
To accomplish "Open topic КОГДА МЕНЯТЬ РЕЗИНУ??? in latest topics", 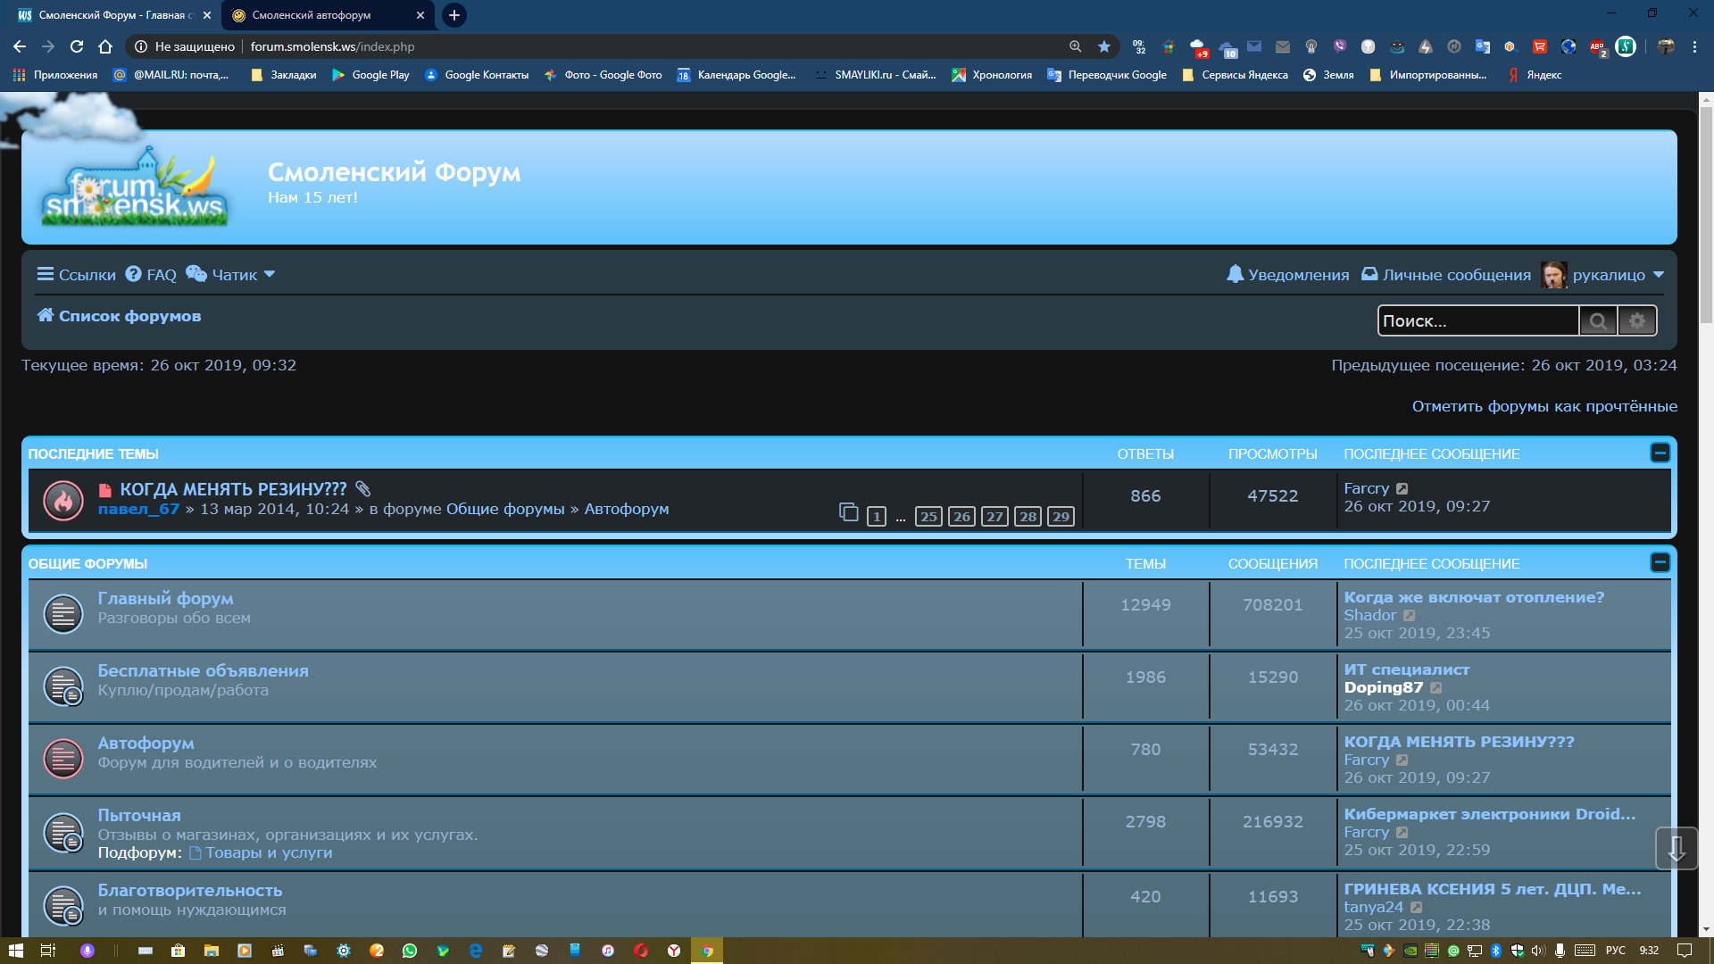I will tap(233, 489).
